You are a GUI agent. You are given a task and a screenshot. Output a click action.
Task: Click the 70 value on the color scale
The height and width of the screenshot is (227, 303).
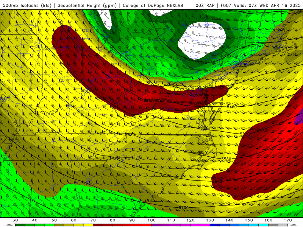pyautogui.click(x=93, y=220)
